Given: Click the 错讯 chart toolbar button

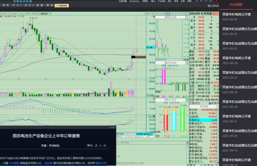Looking at the screenshot, I should coord(147,14).
